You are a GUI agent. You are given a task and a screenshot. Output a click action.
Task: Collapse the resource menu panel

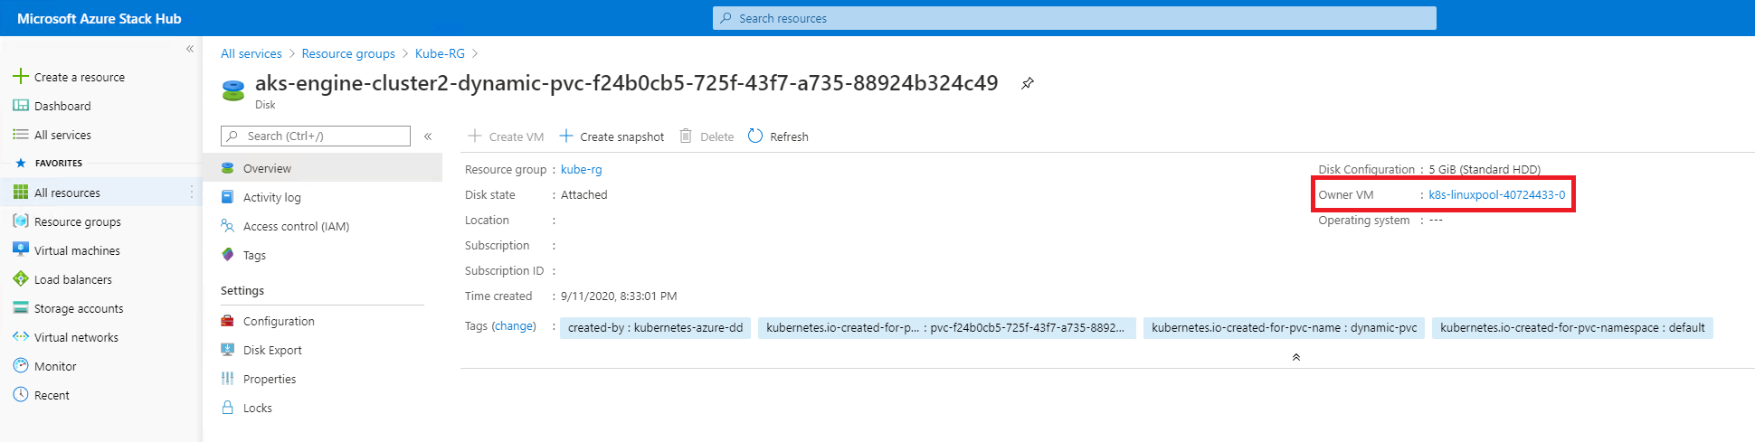click(428, 136)
